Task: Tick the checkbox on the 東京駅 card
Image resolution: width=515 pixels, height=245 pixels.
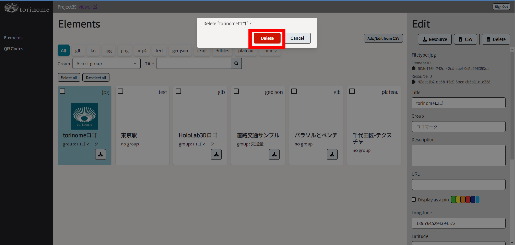Action: pyautogui.click(x=120, y=91)
